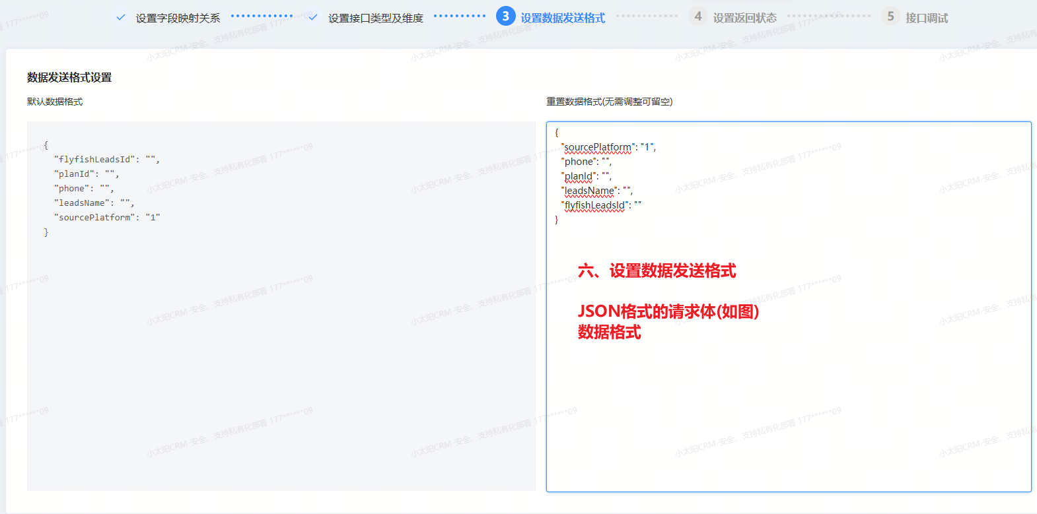Viewport: 1037px width, 514px height.
Task: Click the closing brace in the reset editor
Action: [x=557, y=220]
